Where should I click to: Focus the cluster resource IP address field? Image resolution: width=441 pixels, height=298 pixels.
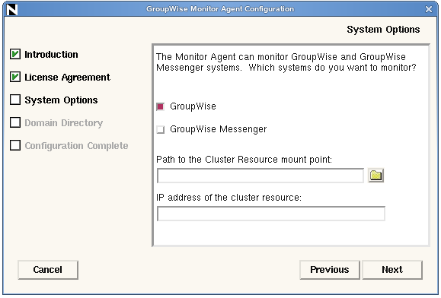(x=271, y=214)
